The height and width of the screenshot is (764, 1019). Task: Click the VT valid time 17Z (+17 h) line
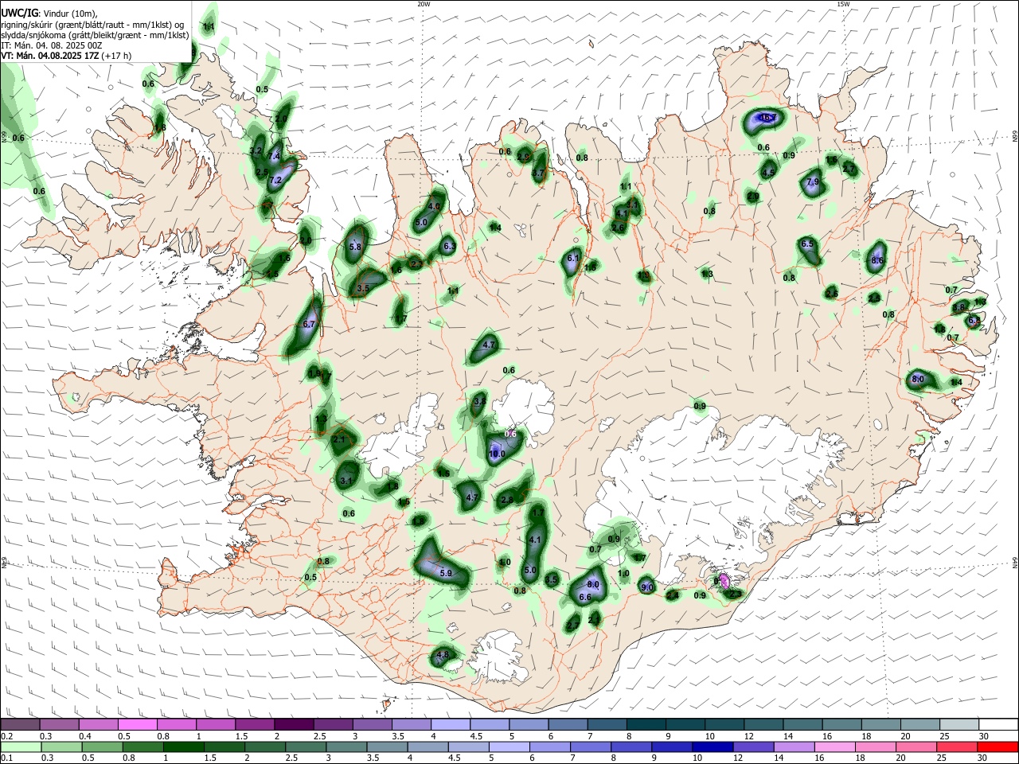tap(66, 56)
